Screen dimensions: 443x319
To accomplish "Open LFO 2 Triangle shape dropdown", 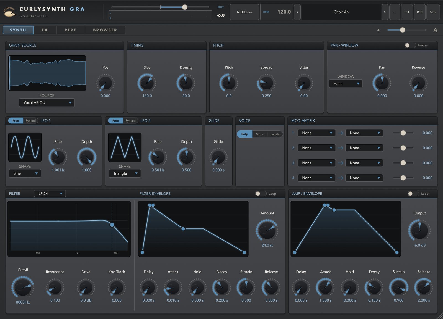I will tap(125, 173).
